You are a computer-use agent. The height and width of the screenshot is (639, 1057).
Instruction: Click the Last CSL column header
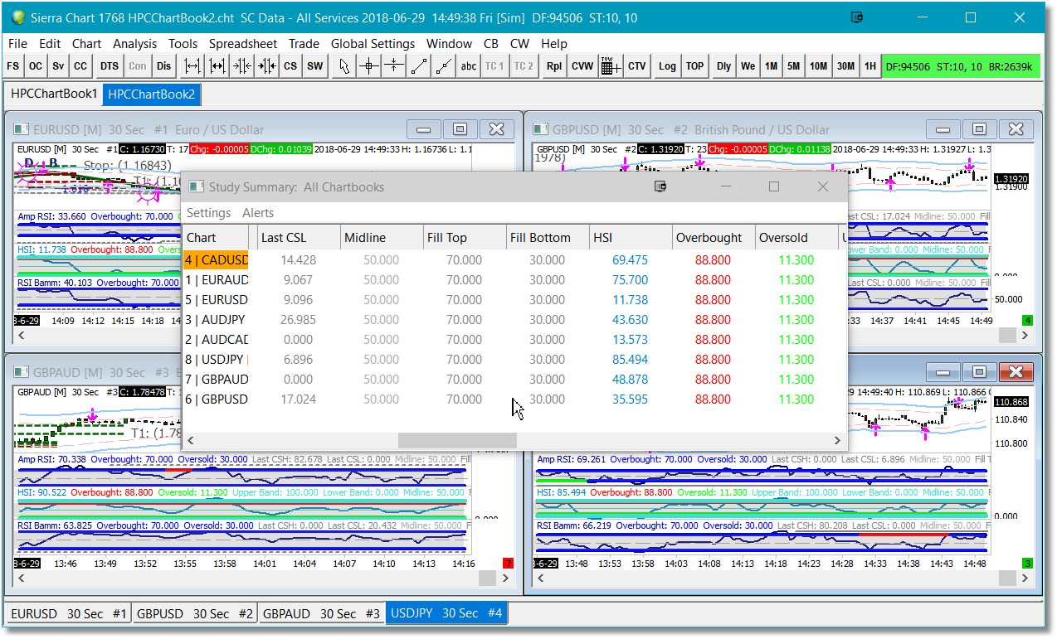pos(300,238)
